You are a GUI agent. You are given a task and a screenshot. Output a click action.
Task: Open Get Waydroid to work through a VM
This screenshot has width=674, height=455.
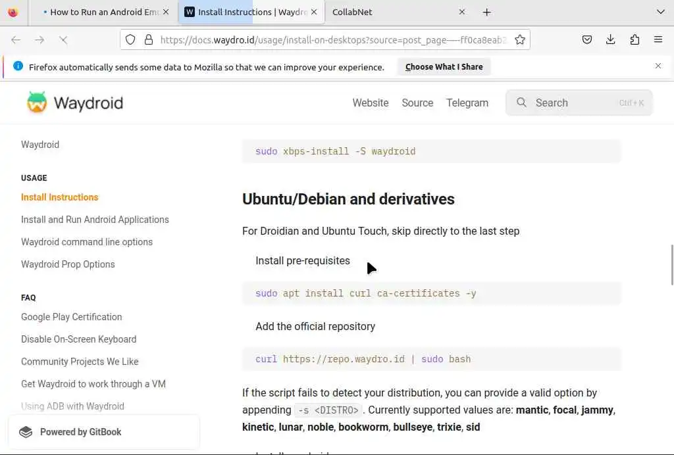(93, 384)
